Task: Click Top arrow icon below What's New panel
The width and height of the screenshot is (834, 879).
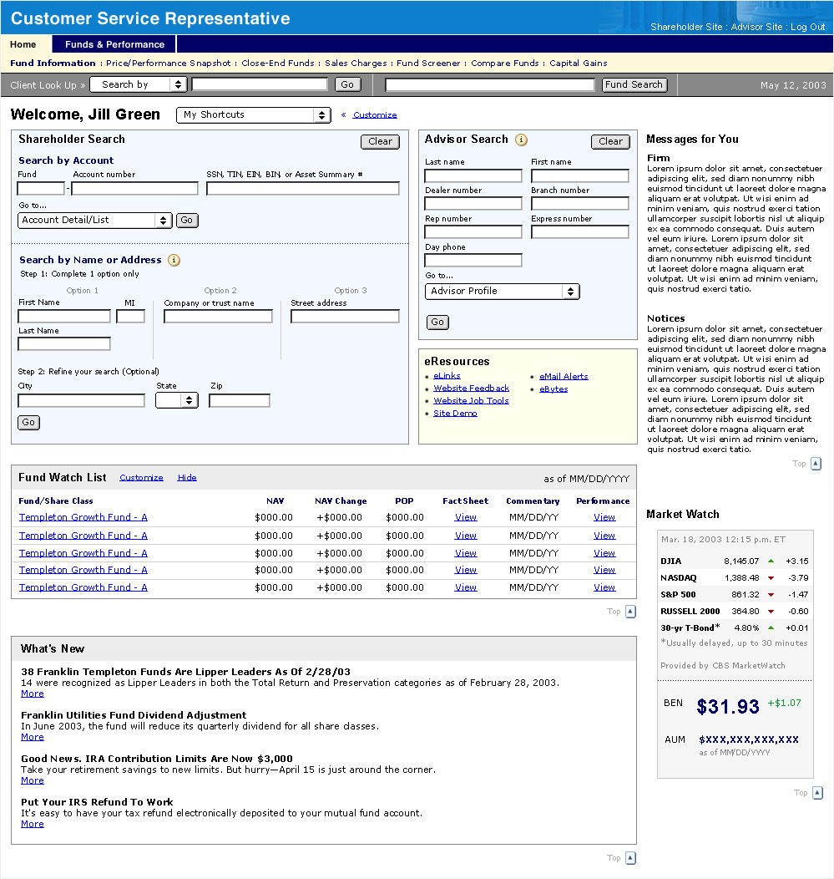Action: click(x=630, y=858)
